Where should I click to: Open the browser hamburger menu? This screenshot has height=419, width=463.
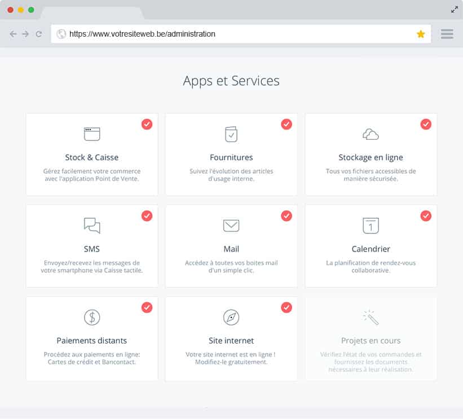447,34
